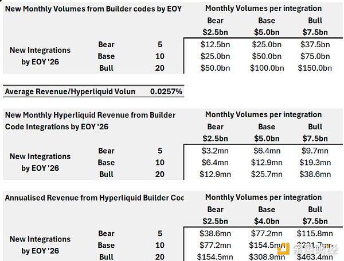This screenshot has width=344, height=261.
Task: Select the 0.0257% average revenue cell
Action: pyautogui.click(x=166, y=91)
